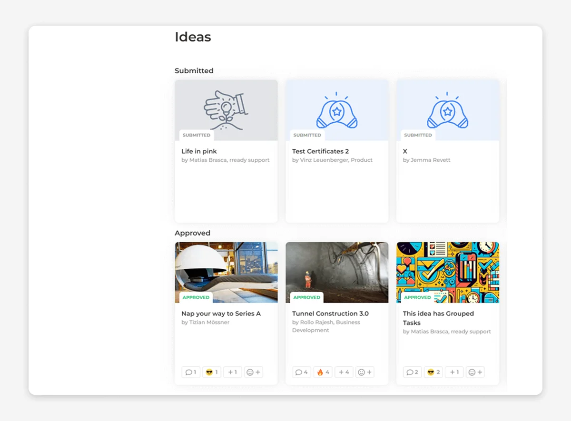This screenshot has height=421, width=571.
Task: Click the tunnel photo on Tunnel Construction 3.0
Action: tap(337, 269)
